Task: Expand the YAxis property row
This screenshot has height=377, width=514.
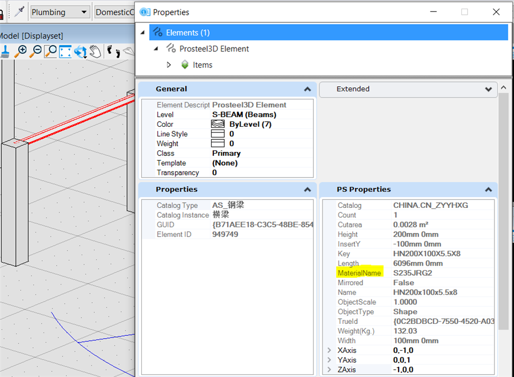Action: (x=329, y=360)
